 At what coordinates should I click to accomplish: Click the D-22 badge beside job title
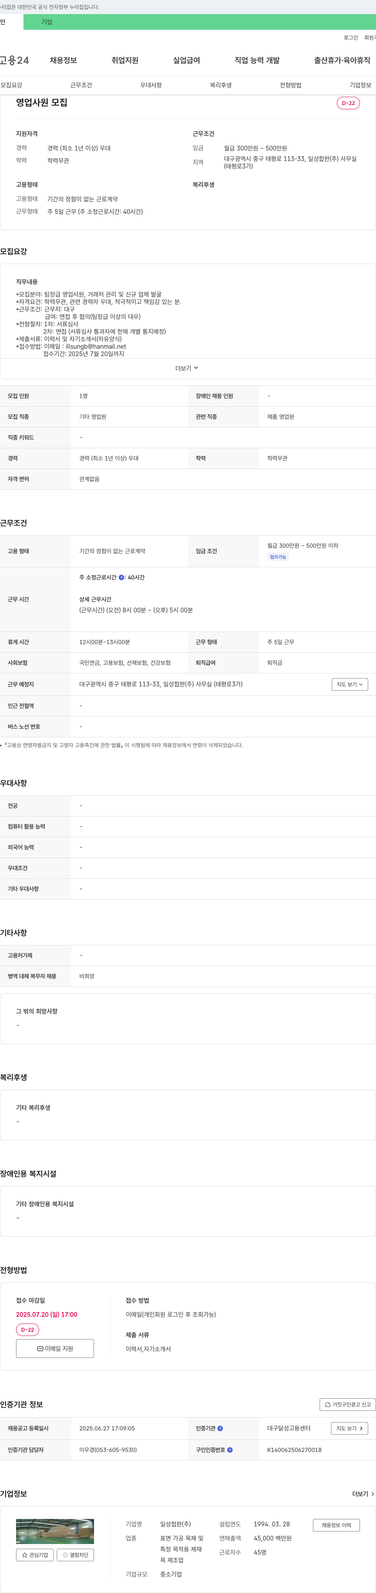point(348,103)
